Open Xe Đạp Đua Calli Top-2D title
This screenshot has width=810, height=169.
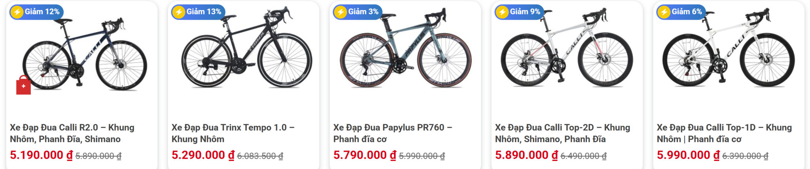562,133
